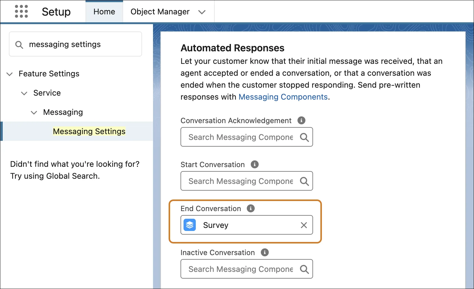Click the Service label in tree
The width and height of the screenshot is (474, 289).
pyautogui.click(x=47, y=93)
